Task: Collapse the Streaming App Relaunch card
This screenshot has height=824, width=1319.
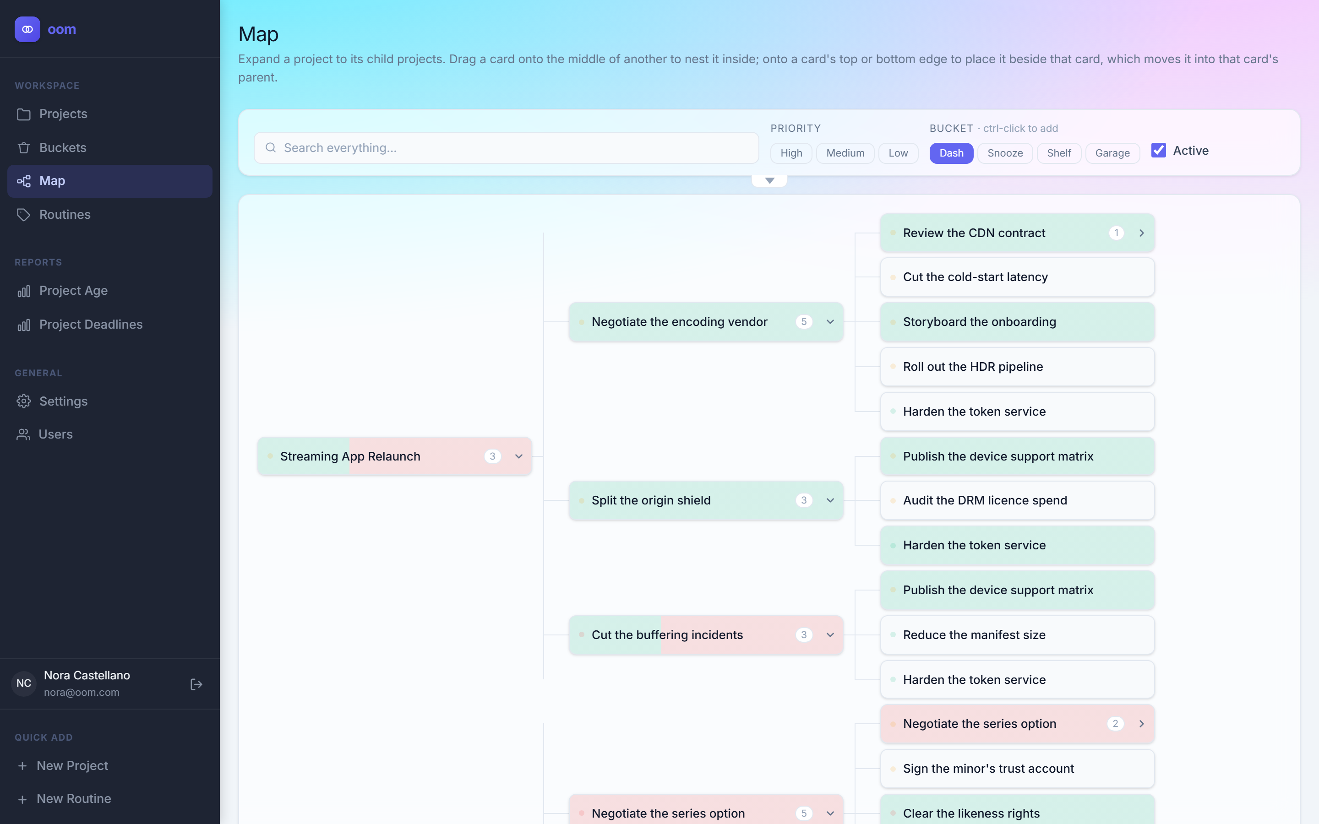Action: click(x=519, y=457)
